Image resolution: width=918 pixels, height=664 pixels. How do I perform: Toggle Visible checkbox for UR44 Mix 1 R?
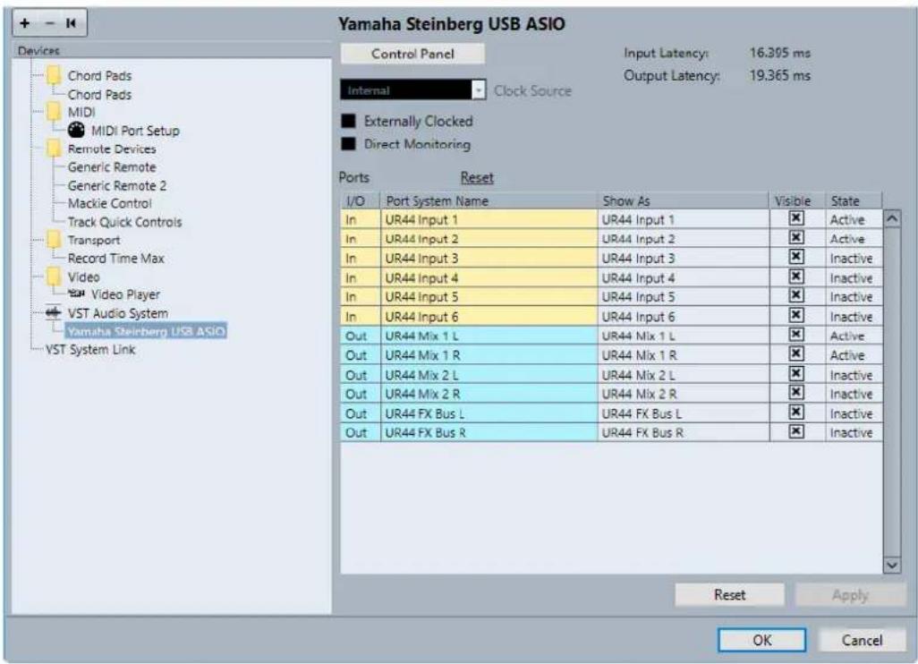pos(795,354)
